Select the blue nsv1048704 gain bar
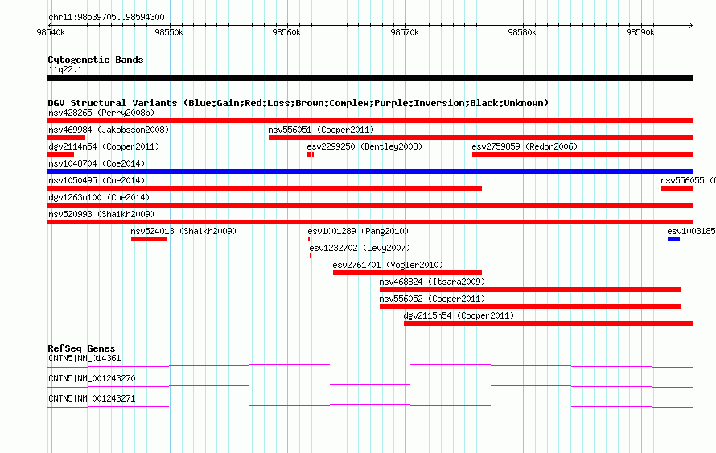 pyautogui.click(x=370, y=171)
